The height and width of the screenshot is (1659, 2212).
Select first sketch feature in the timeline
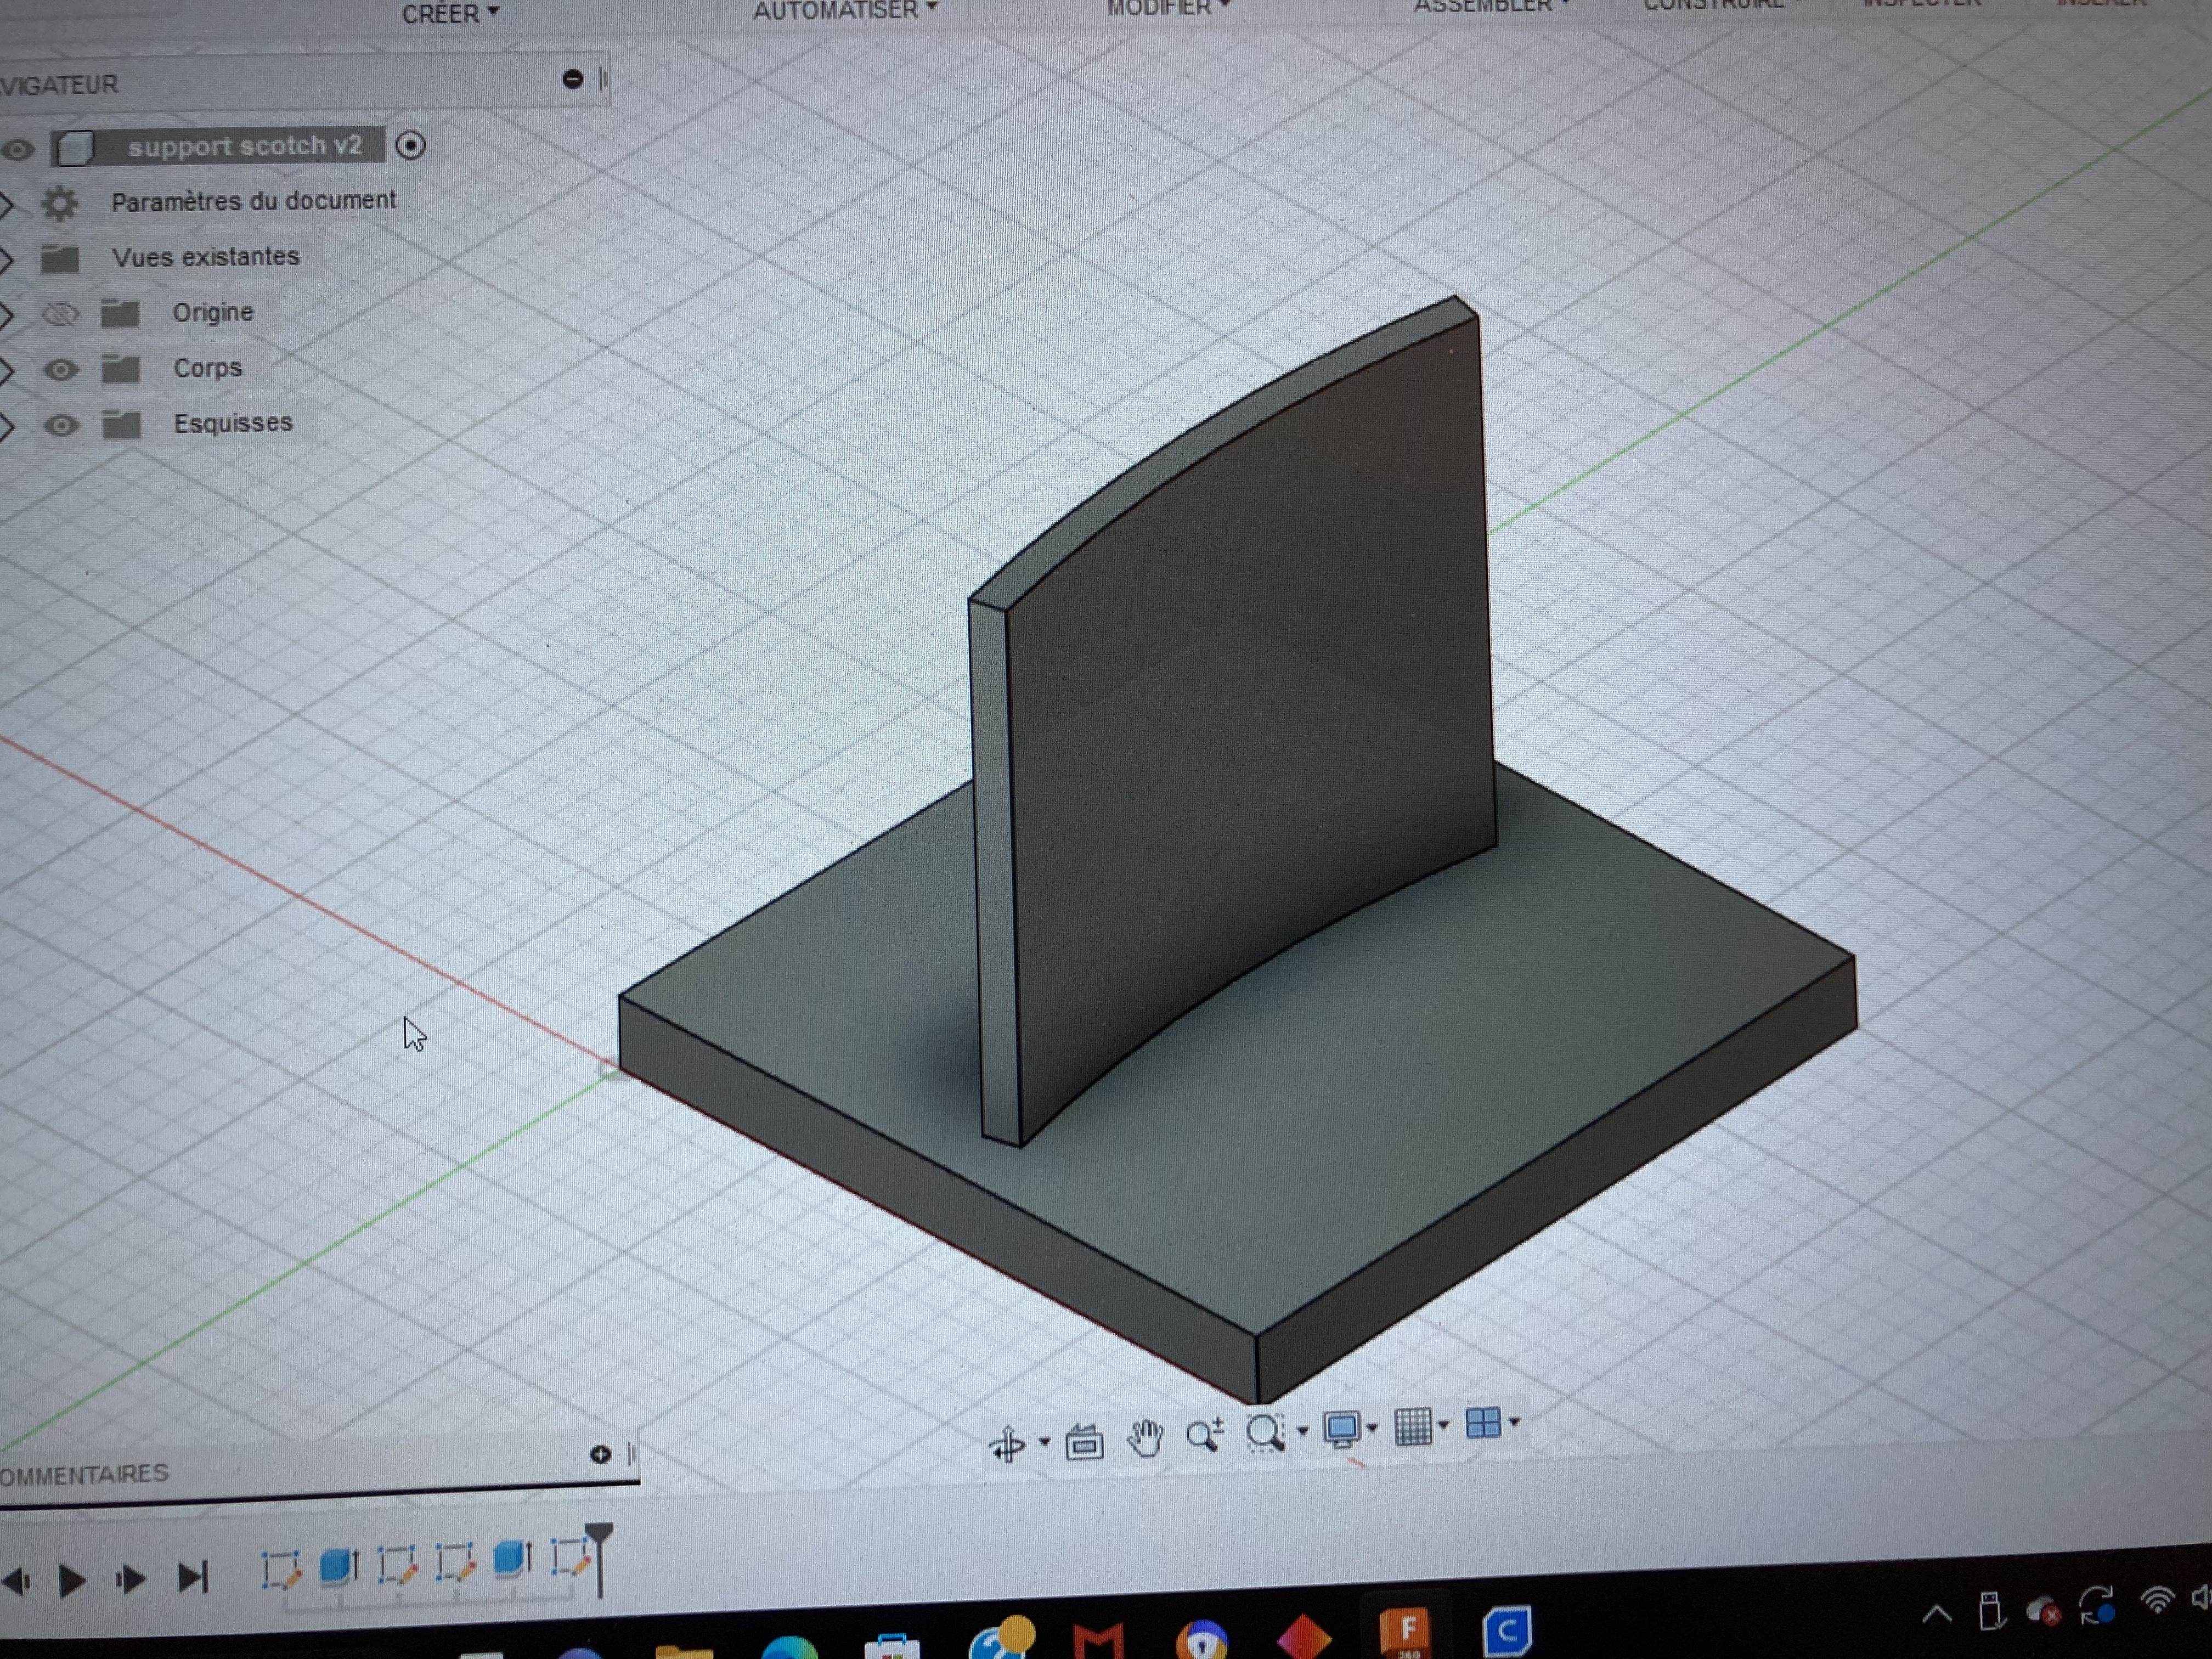pyautogui.click(x=281, y=1569)
